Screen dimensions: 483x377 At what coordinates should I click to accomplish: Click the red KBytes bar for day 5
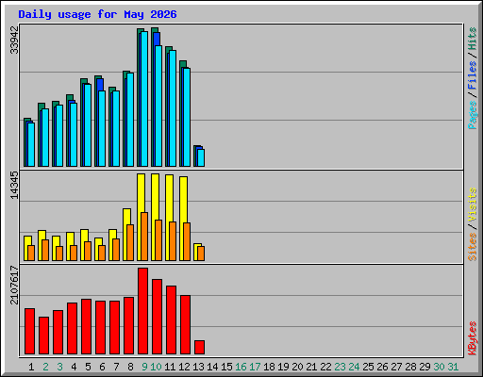coord(86,327)
